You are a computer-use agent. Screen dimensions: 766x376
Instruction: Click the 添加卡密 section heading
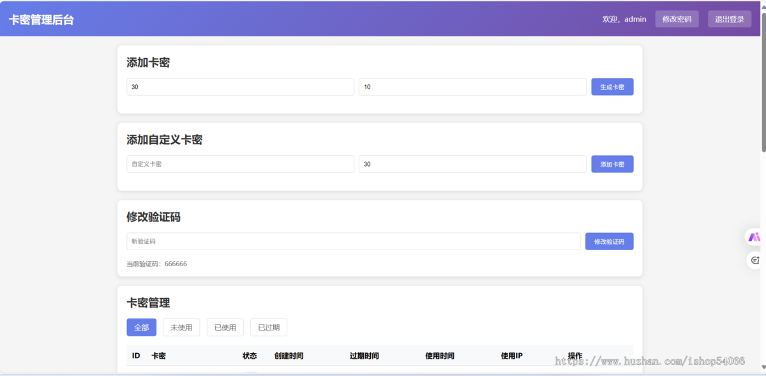click(148, 63)
